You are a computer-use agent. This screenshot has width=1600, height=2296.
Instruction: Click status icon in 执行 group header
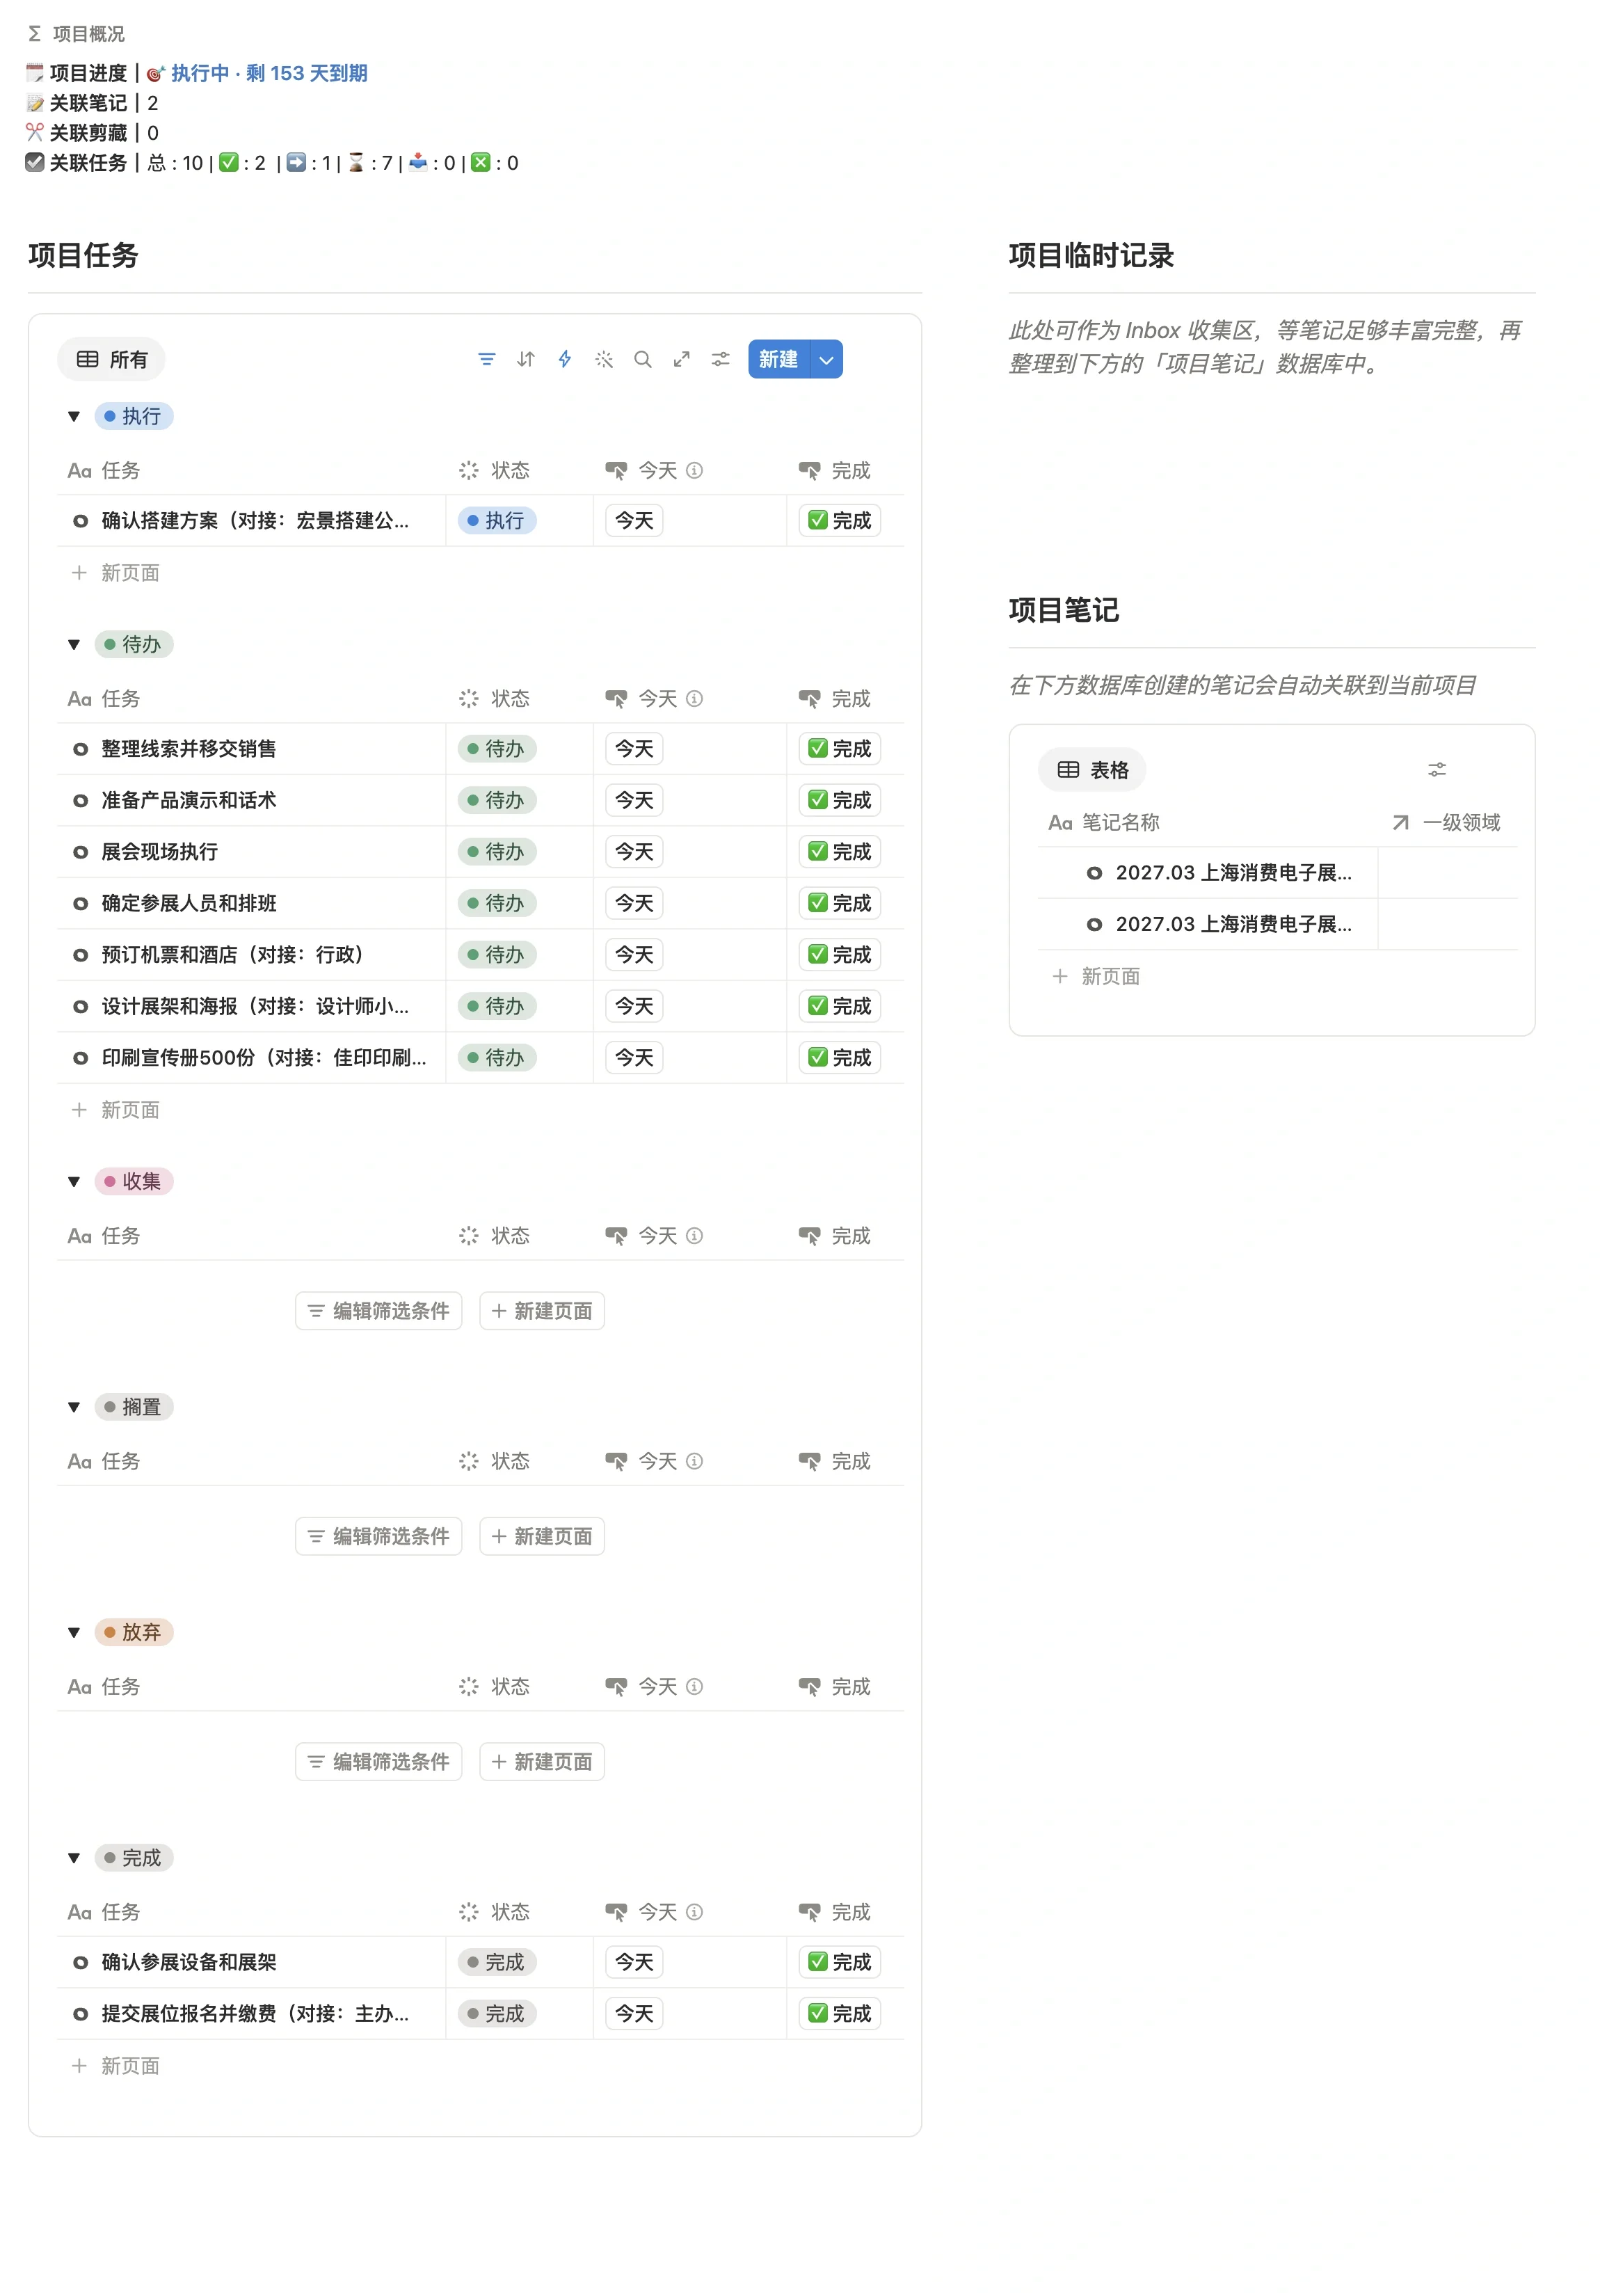[x=469, y=471]
